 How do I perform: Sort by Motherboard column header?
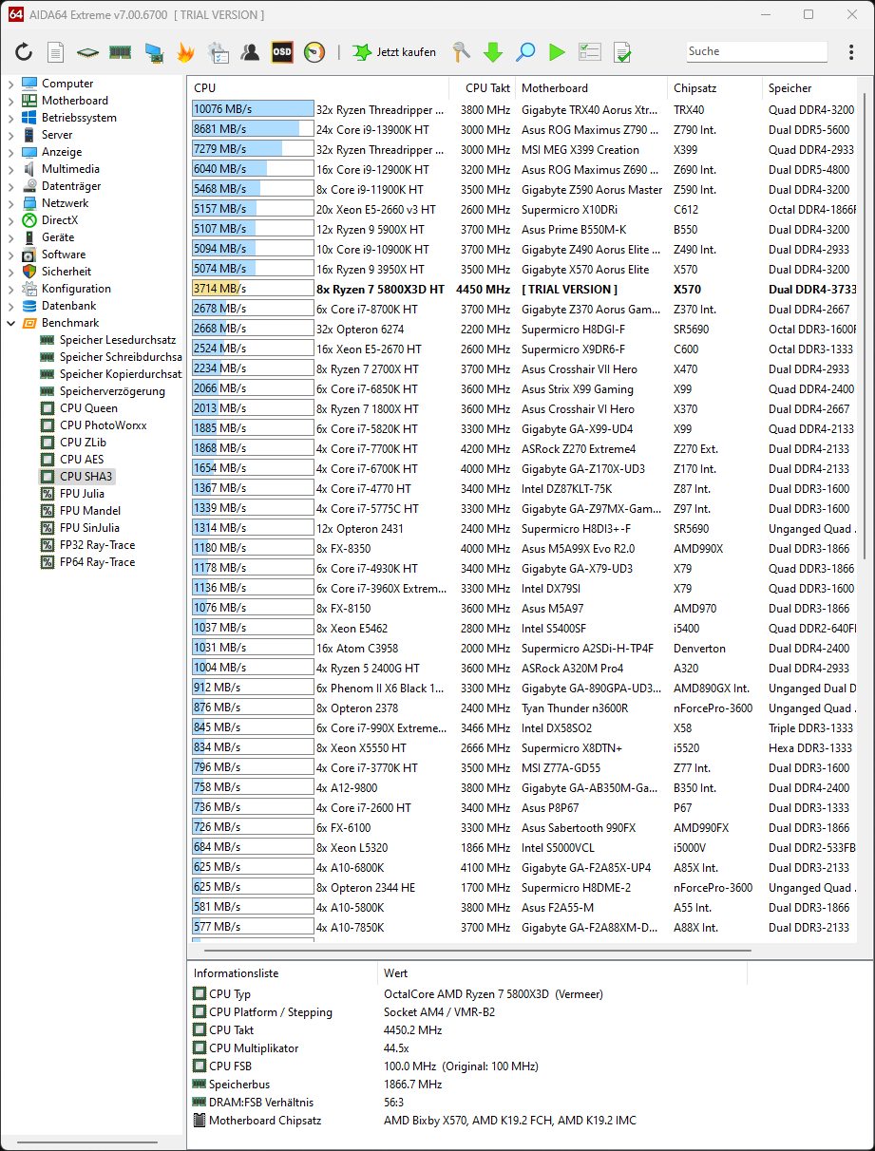[592, 87]
